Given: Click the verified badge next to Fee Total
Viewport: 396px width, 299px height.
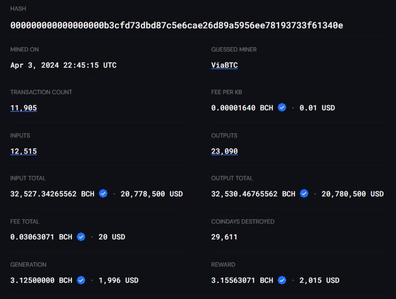Looking at the screenshot, I should (81, 237).
